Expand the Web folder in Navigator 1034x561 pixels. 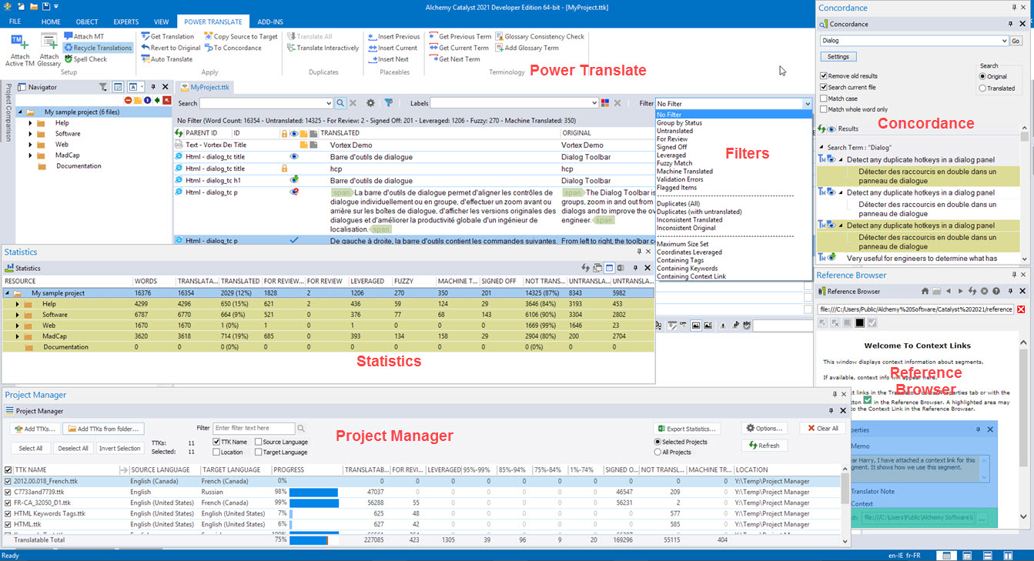[x=30, y=145]
